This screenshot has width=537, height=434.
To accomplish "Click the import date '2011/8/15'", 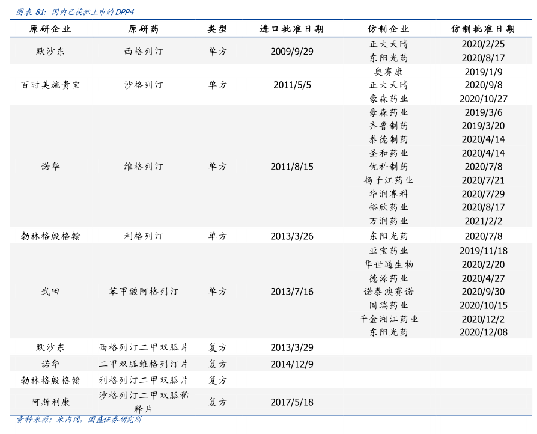I will coord(292,167).
